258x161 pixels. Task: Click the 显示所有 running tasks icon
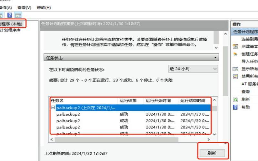coord(235,69)
